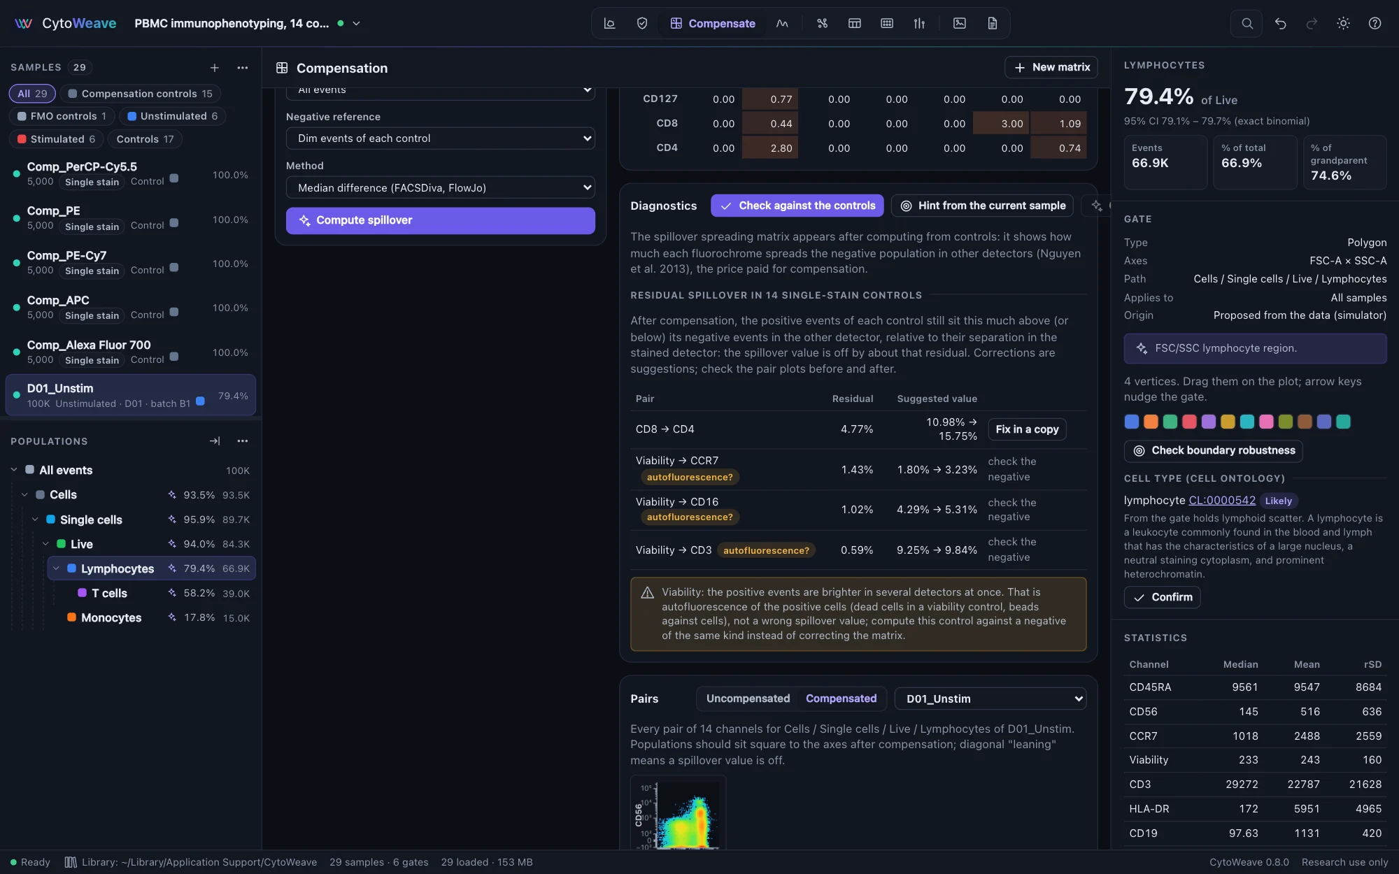Select Hint from the current sample tab
This screenshot has height=874, width=1399.
pyautogui.click(x=982, y=206)
